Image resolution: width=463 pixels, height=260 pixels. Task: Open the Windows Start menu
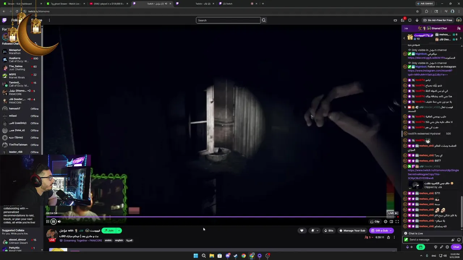click(196, 256)
